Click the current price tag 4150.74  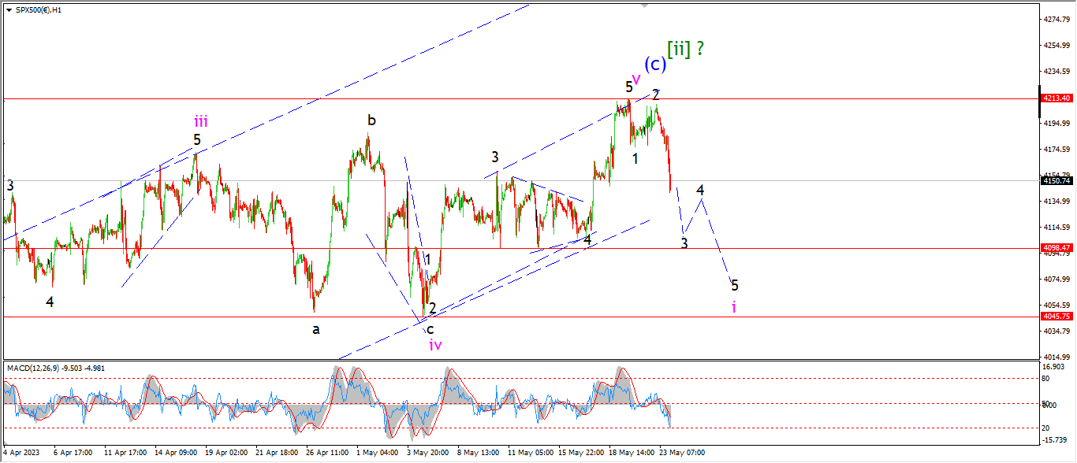tap(1055, 180)
